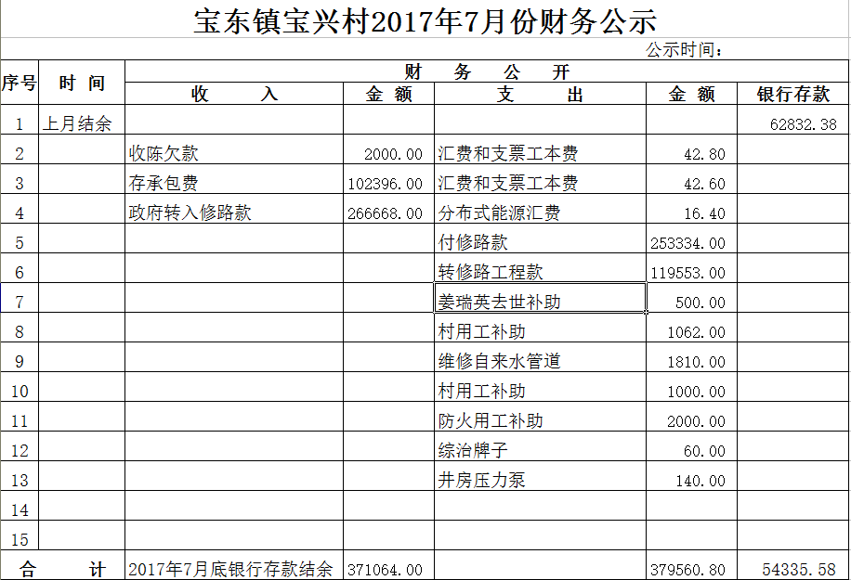The width and height of the screenshot is (851, 580).
Task: Click the 102396.00 amount cell
Action: click(x=388, y=179)
